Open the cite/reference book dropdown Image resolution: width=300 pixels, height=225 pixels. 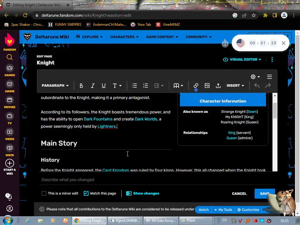pyautogui.click(x=178, y=86)
